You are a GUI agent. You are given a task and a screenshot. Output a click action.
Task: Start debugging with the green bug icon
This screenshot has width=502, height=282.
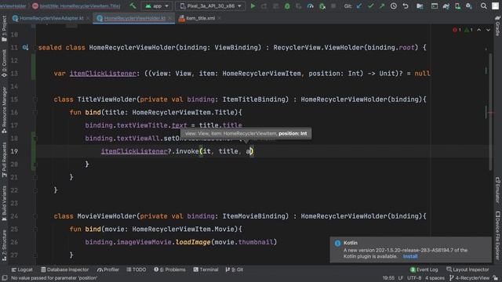287,6
